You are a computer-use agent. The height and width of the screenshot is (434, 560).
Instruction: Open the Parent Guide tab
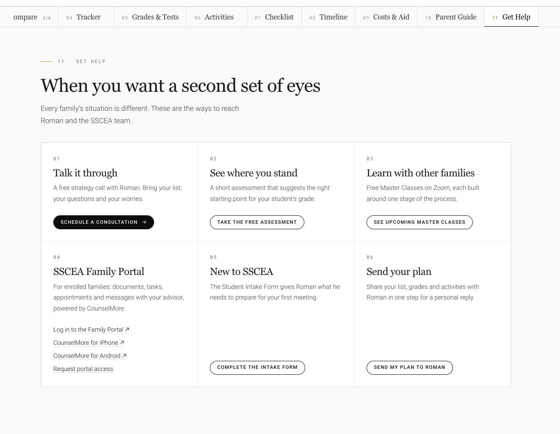[451, 17]
